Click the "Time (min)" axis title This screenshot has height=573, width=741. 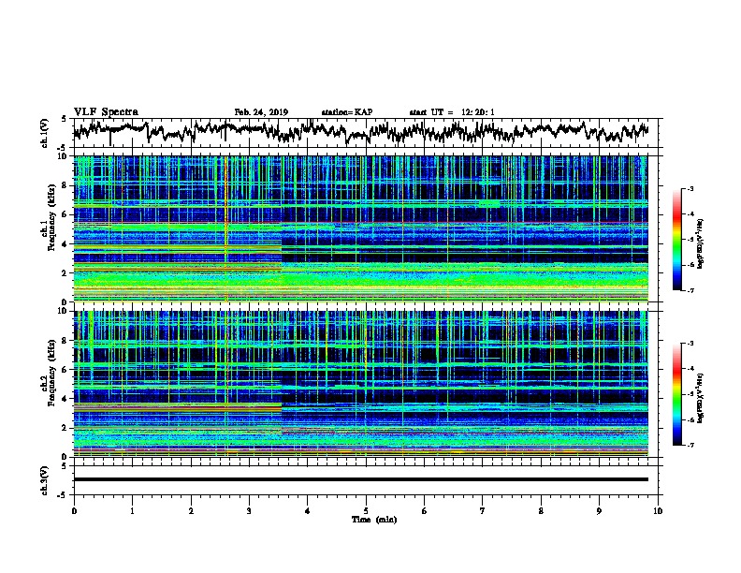(374, 520)
